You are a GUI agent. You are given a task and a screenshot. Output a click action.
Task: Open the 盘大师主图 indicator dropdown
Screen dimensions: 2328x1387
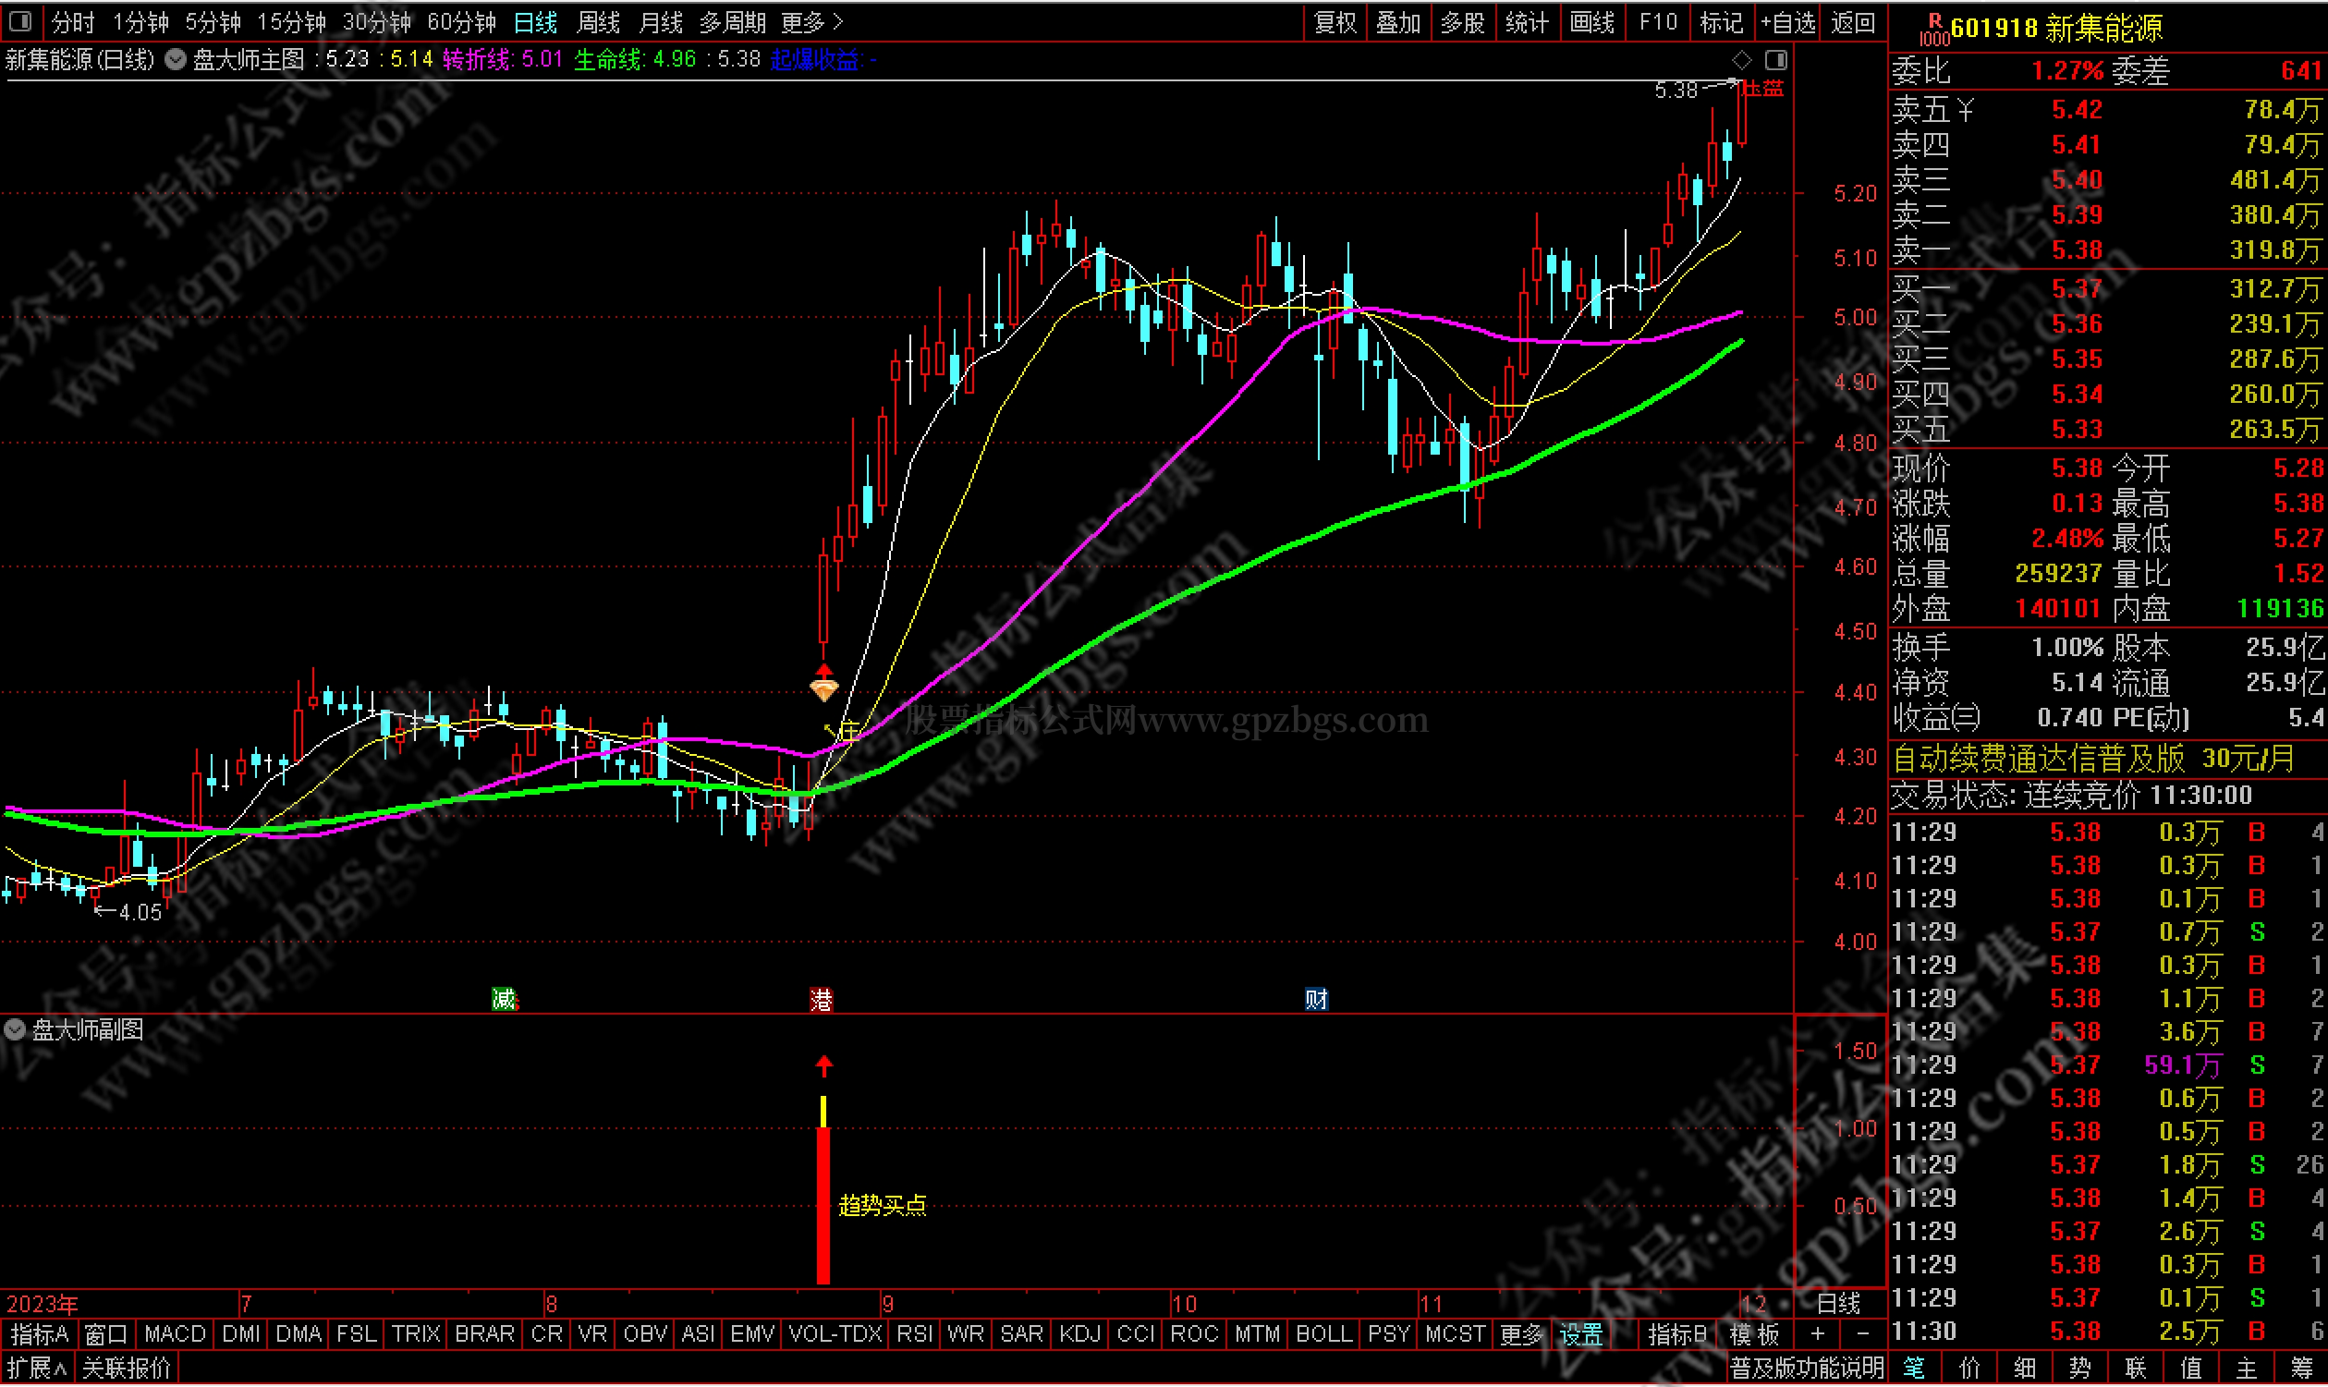[176, 60]
